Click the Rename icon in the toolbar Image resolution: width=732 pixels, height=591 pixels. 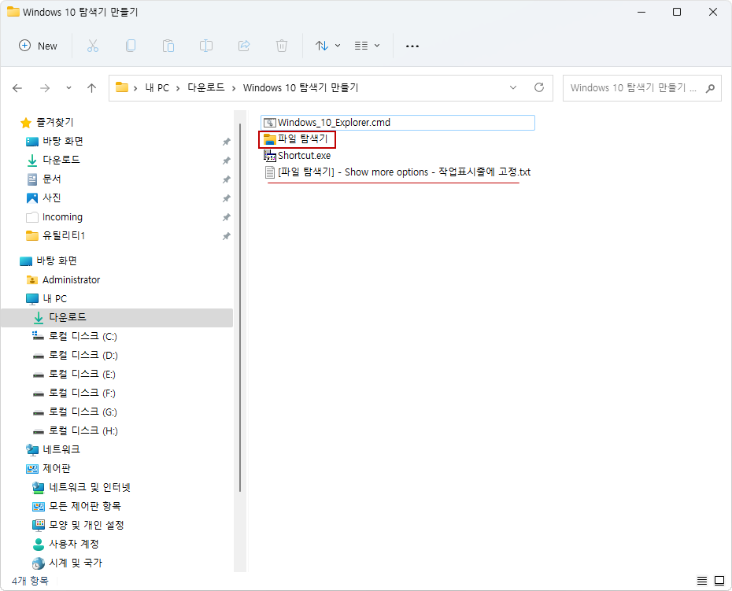[x=206, y=46]
